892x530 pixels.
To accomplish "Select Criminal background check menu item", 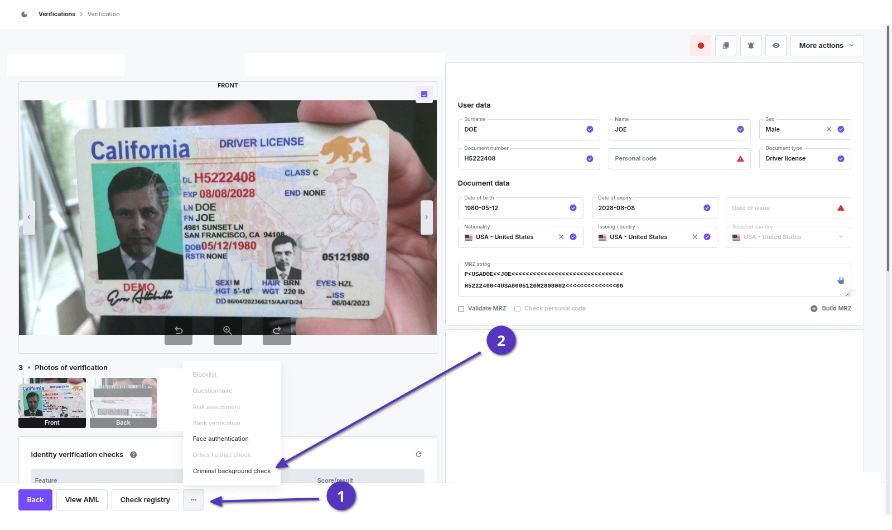I will tap(232, 471).
